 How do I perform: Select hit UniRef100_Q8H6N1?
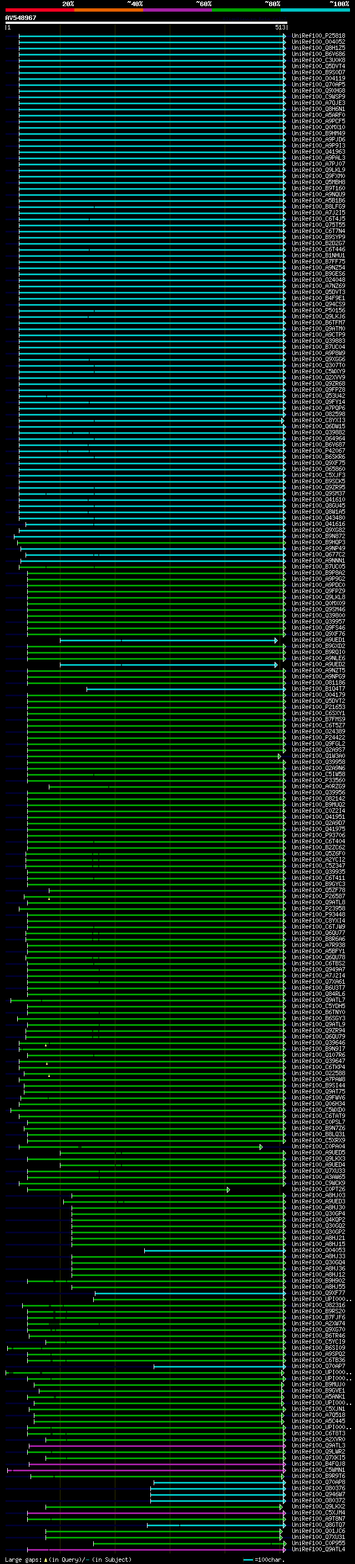[x=318, y=109]
